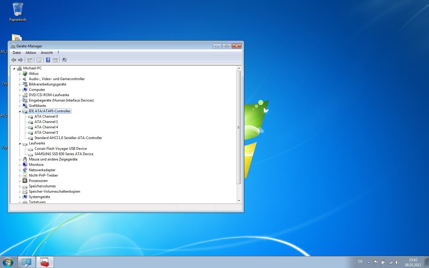Click the DE language indicator
Viewport: 429px width, 268px height.
click(x=360, y=261)
